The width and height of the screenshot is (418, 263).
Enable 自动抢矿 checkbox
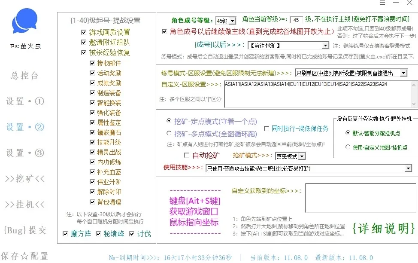pos(187,155)
